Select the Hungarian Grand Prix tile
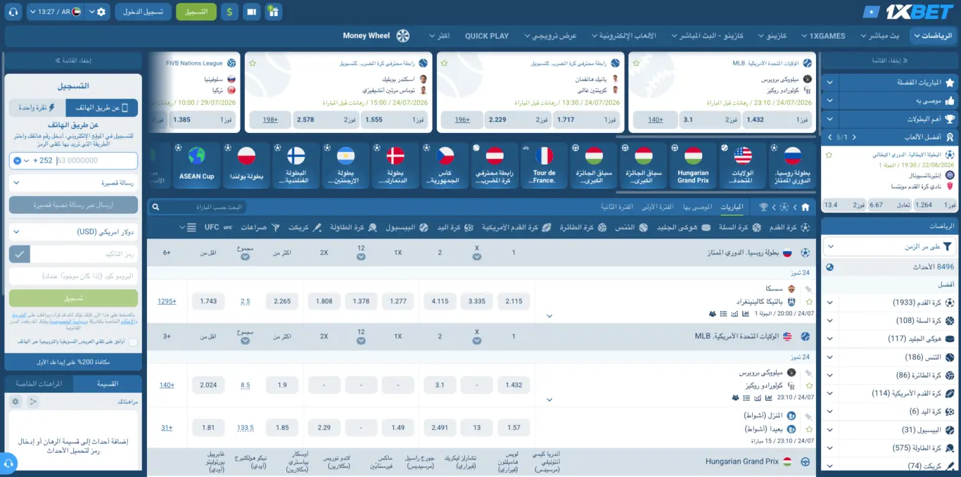The height and width of the screenshot is (477, 961). point(693,165)
